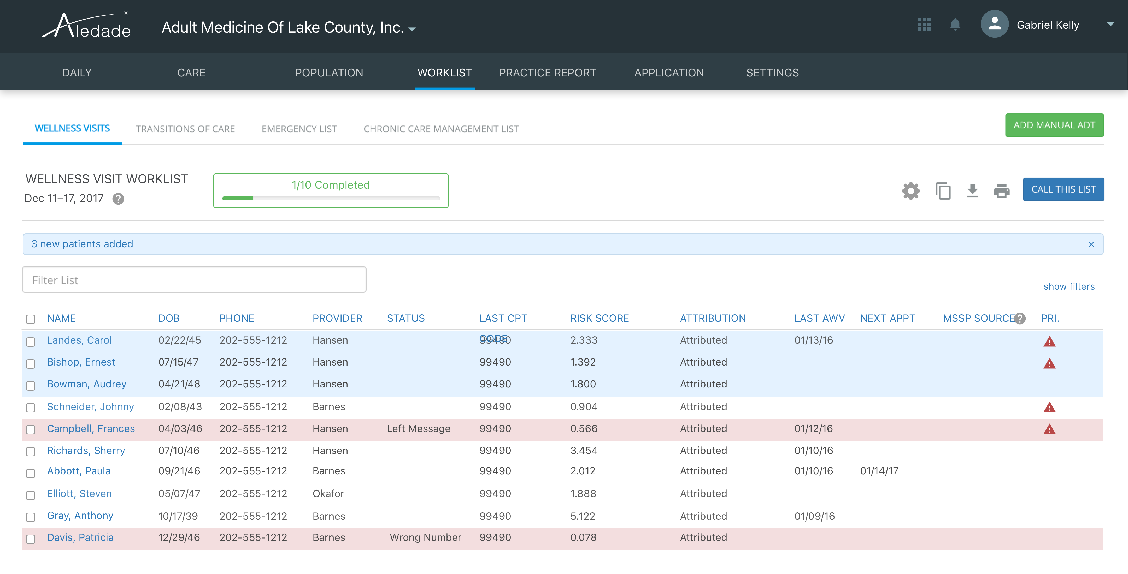The image size is (1128, 574).
Task: Click priority warning icon for Landes, Carol
Action: pyautogui.click(x=1050, y=341)
